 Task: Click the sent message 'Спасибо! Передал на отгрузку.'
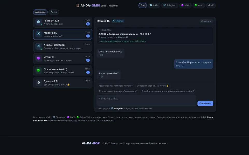tap(193, 64)
